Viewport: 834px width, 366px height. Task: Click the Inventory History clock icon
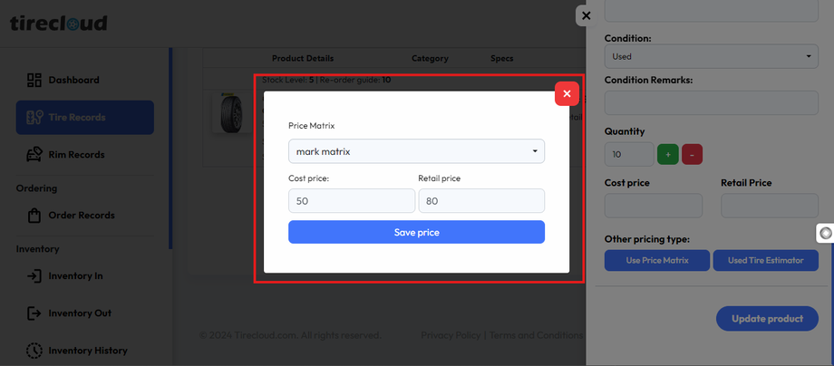[x=34, y=351]
